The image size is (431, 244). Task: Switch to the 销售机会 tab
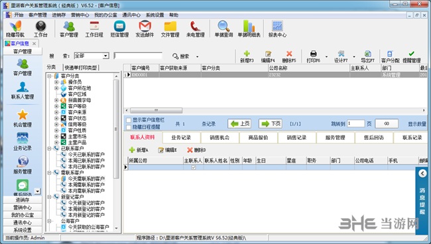219,137
